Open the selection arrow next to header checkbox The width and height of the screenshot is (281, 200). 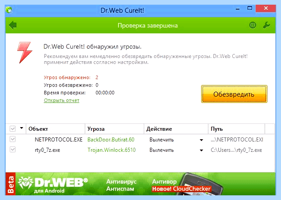point(22,128)
